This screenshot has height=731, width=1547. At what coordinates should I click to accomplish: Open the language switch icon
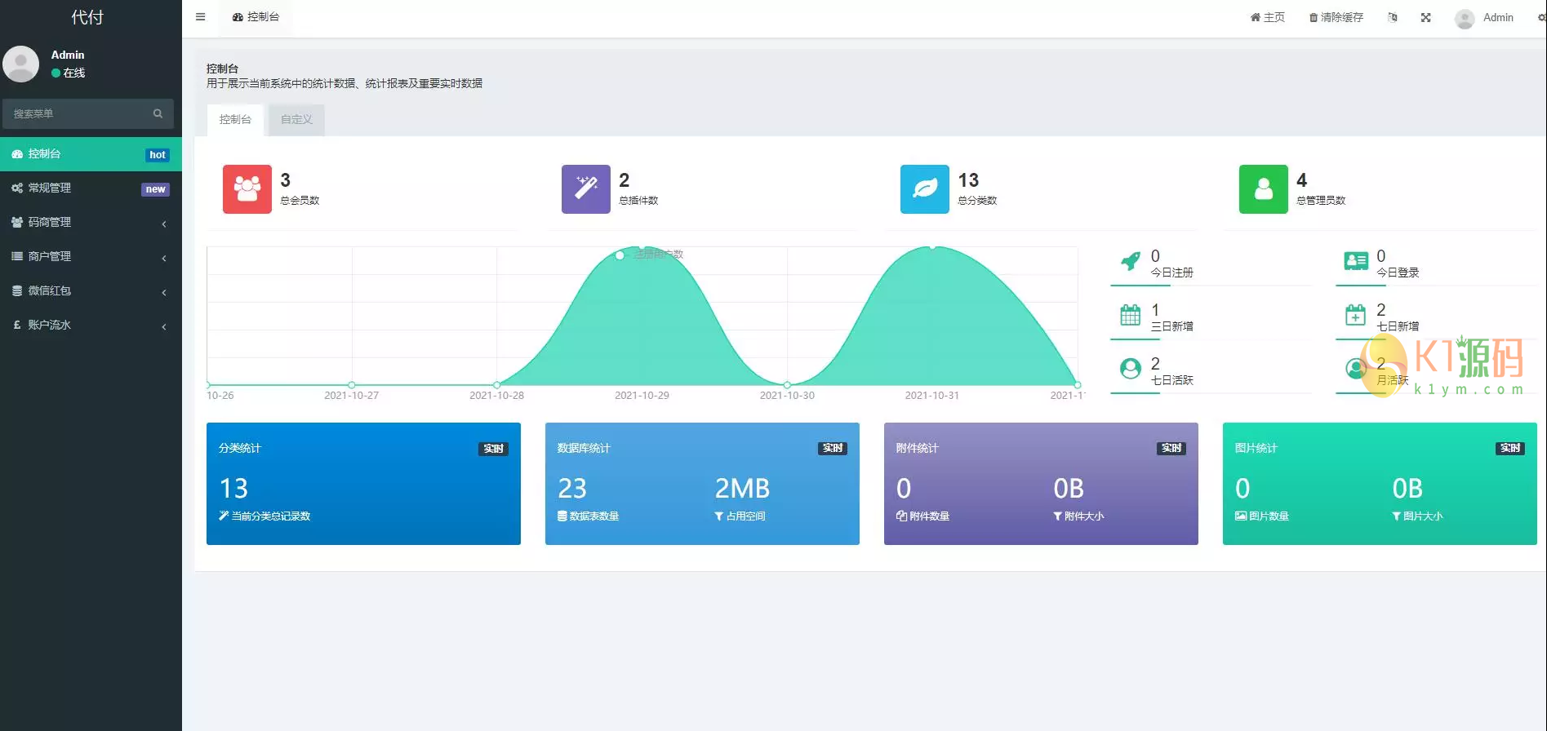(x=1393, y=17)
